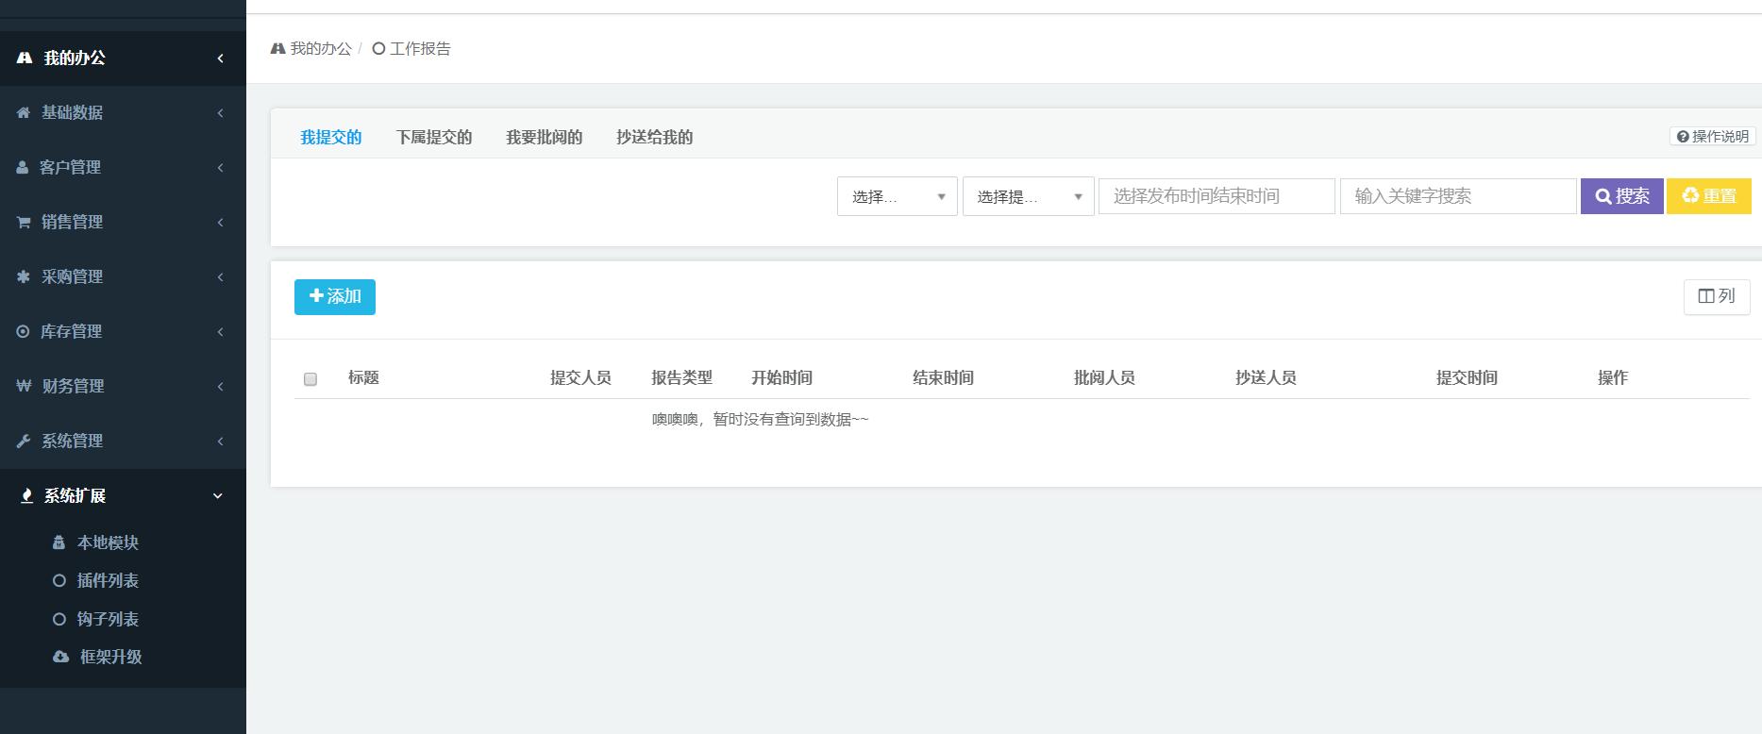Click the cloud icon next to 框架升级
The width and height of the screenshot is (1762, 734).
pyautogui.click(x=60, y=657)
